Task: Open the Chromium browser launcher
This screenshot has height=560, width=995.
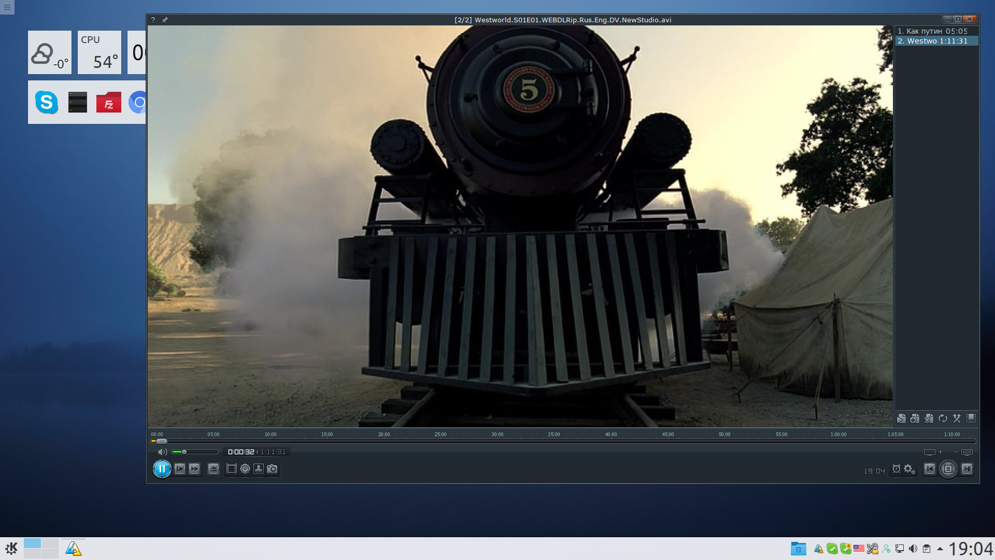Action: coord(137,102)
